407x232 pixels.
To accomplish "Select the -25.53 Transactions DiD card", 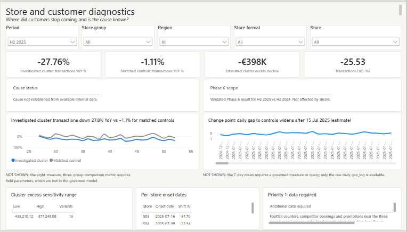I will 353,64.
